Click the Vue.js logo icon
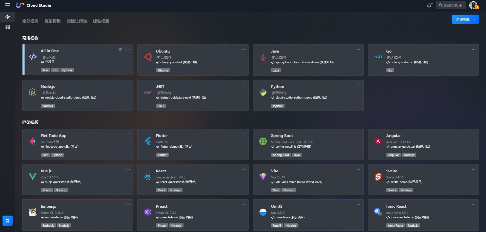This screenshot has height=232, width=486. (x=33, y=176)
